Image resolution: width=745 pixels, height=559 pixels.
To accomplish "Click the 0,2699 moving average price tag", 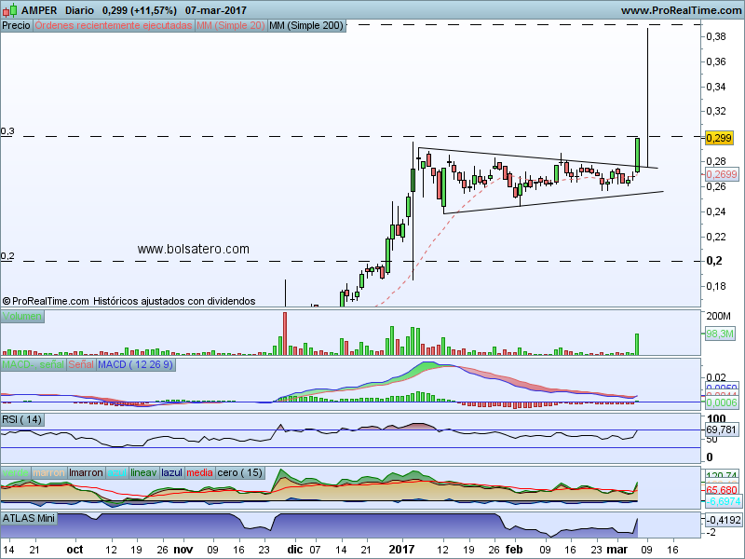I will [721, 174].
